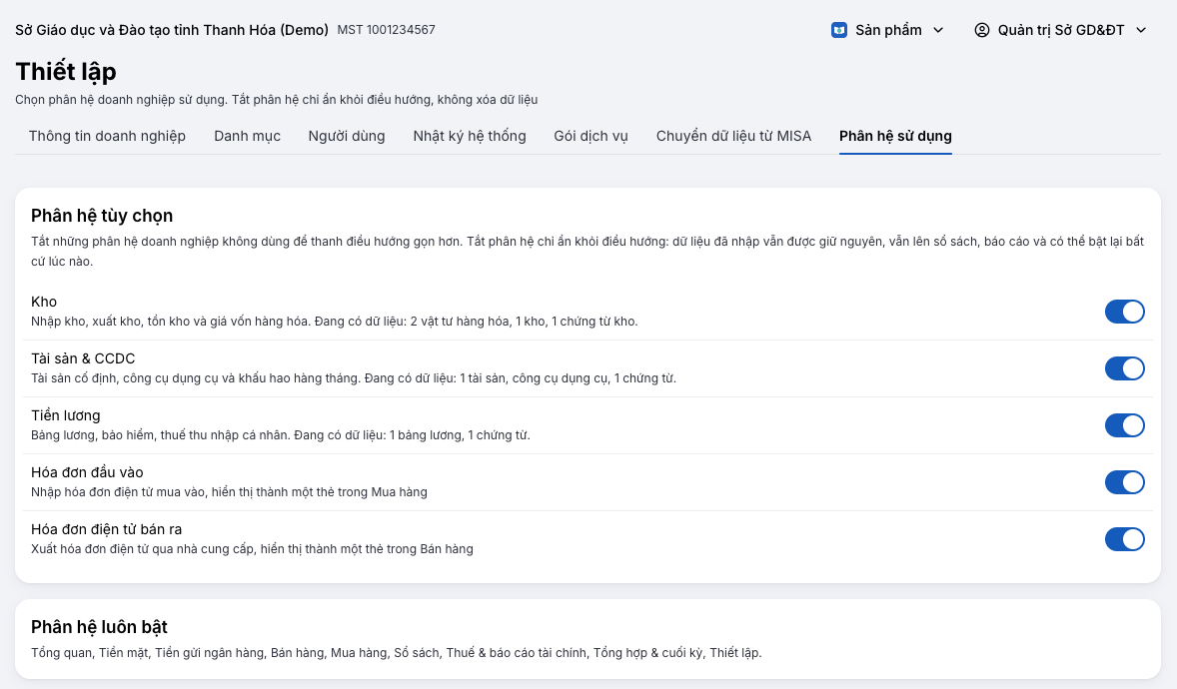1177x689 pixels.
Task: Go to the Người dùng tab
Action: tap(347, 136)
